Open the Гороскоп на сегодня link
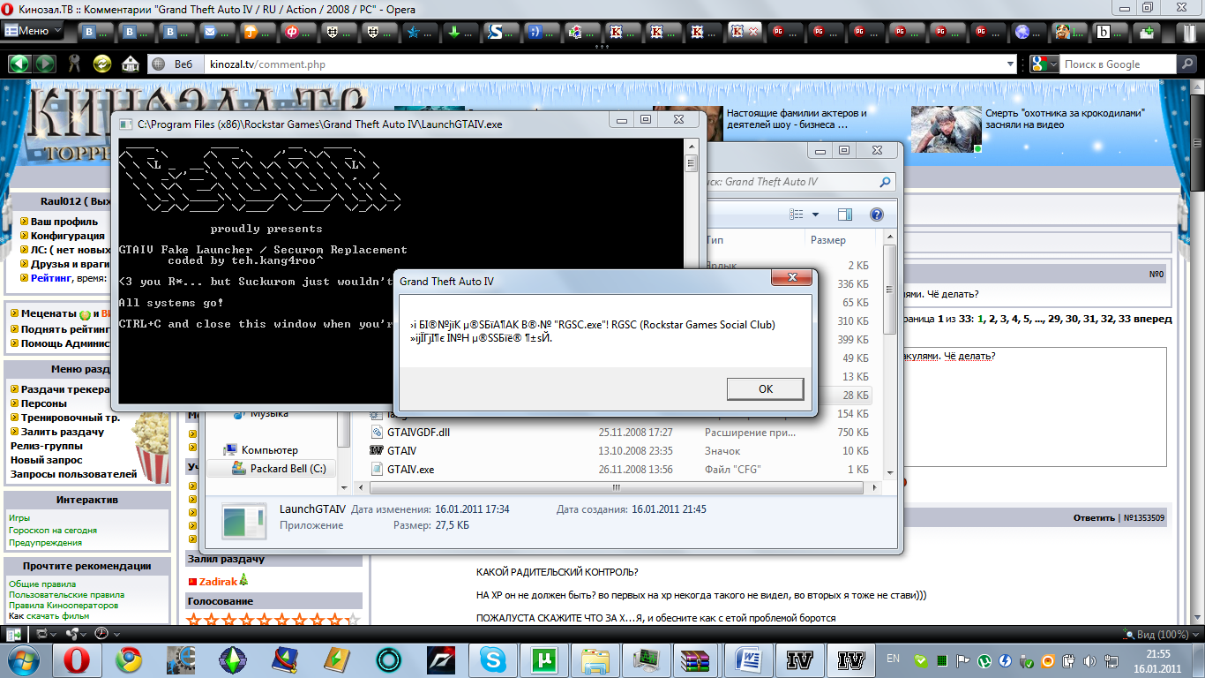 click(x=53, y=531)
